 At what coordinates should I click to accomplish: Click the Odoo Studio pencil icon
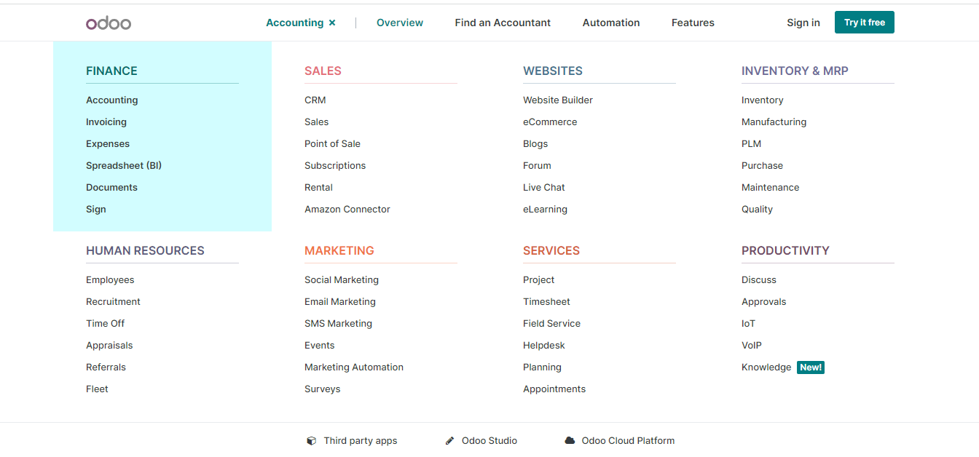pos(449,440)
